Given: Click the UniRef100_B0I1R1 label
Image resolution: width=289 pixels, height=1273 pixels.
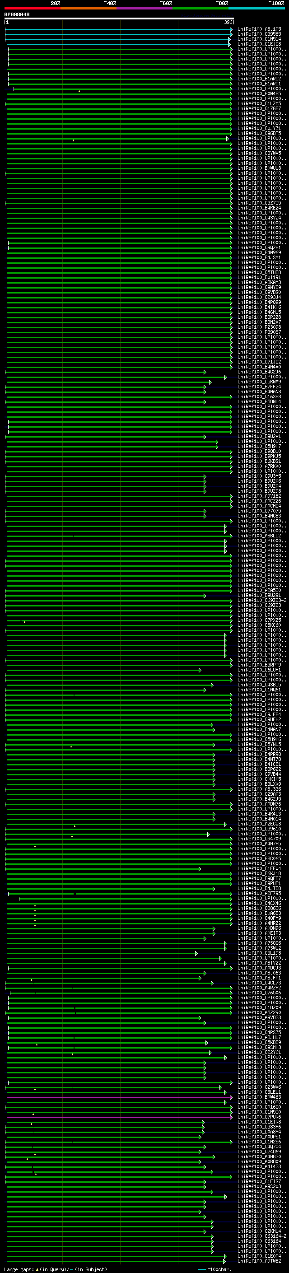Looking at the screenshot, I should click(259, 278).
